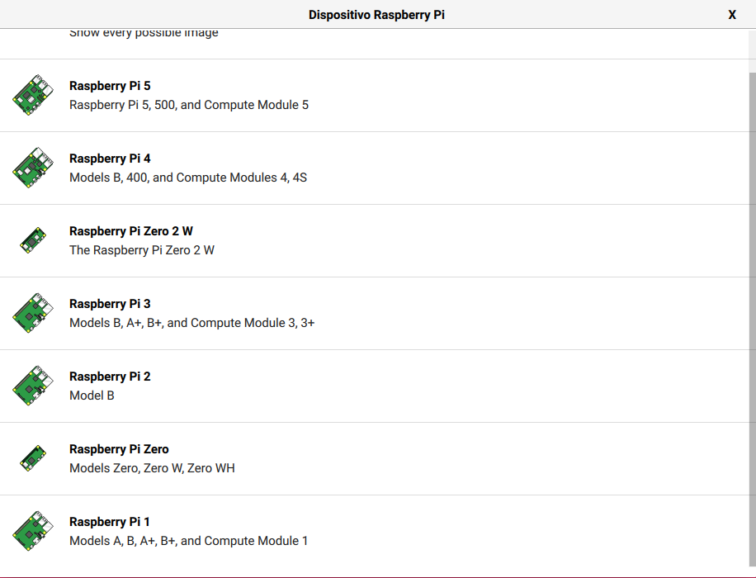Click the 'Model B' description text
The width and height of the screenshot is (756, 578).
92,396
